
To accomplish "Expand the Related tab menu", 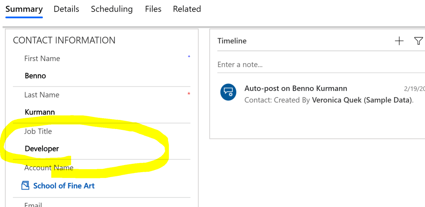I will click(187, 9).
